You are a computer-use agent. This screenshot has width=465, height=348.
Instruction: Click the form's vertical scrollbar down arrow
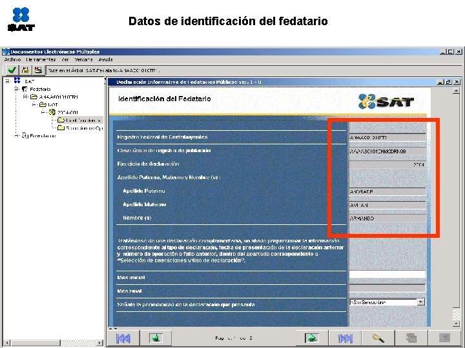coord(457,324)
